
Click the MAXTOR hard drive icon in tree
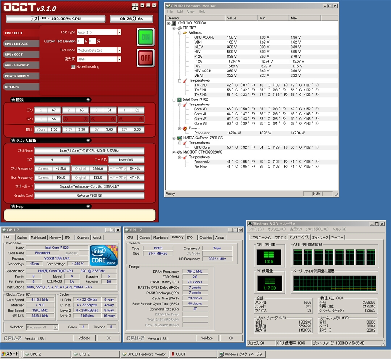click(x=179, y=152)
